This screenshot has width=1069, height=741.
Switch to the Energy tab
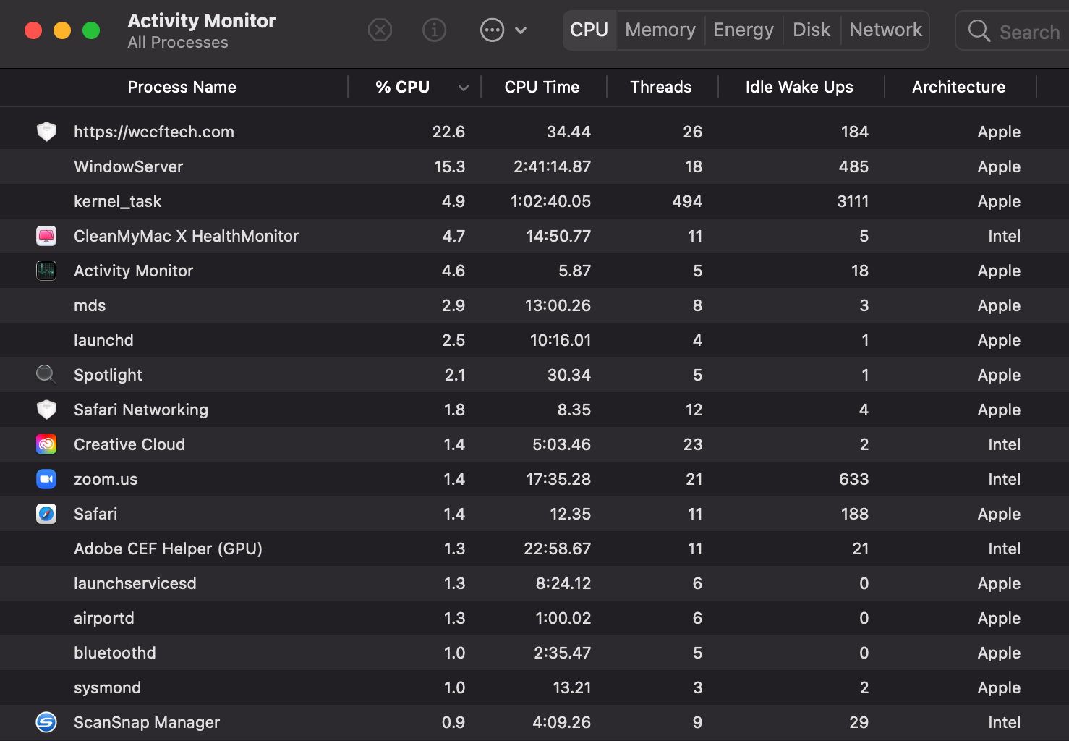[x=744, y=30]
